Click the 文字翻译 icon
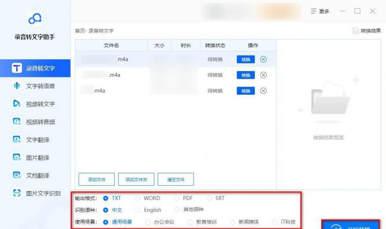The width and height of the screenshot is (386, 229). 17,140
